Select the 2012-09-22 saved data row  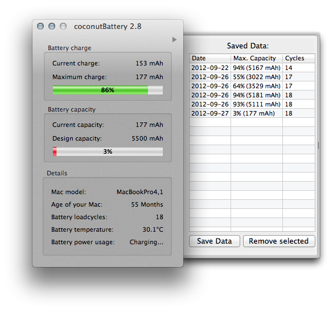[x=252, y=68]
